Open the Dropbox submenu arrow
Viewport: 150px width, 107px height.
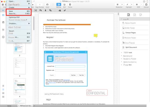29,24
